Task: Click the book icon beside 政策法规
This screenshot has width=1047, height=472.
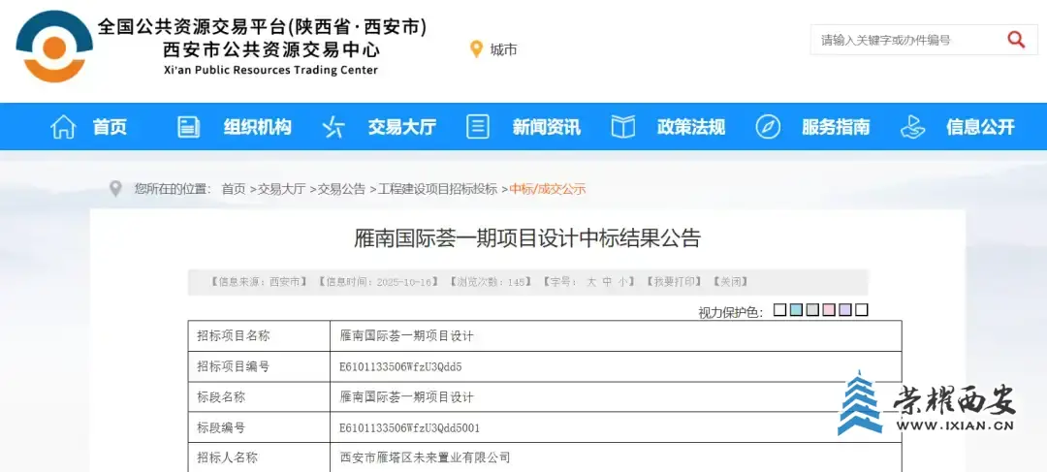Action: tap(622, 127)
